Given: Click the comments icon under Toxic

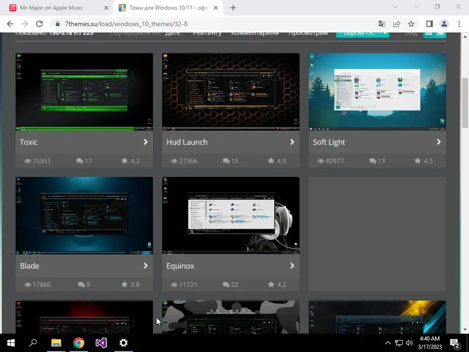Looking at the screenshot, I should [x=80, y=161].
